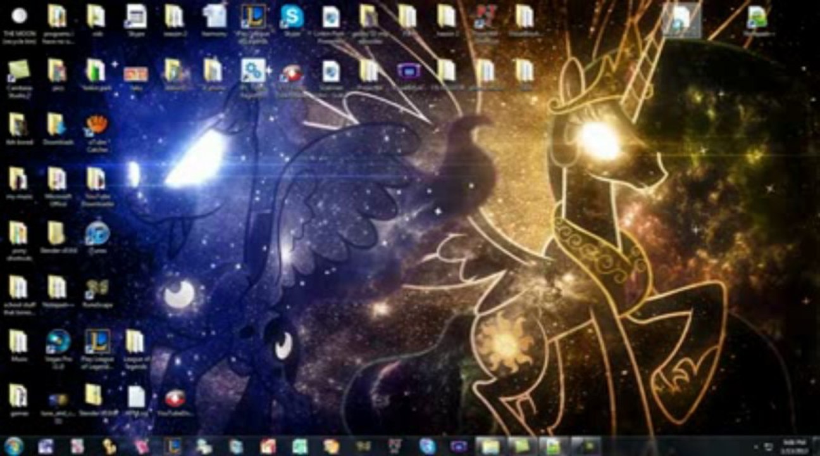Launch the red YouTubeDo... shortcut beside the blank file

pos(175,397)
